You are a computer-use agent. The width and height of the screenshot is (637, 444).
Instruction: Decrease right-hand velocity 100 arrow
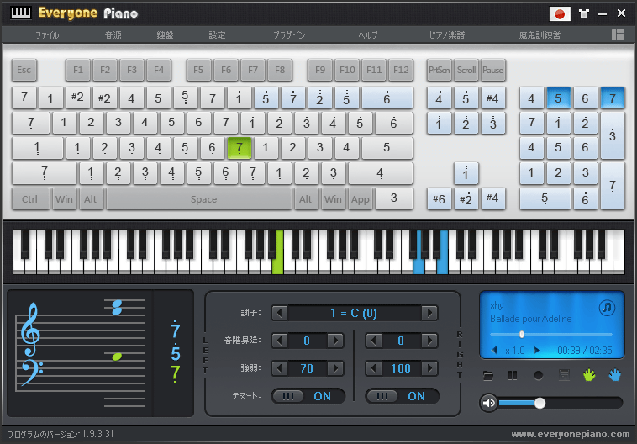point(374,368)
